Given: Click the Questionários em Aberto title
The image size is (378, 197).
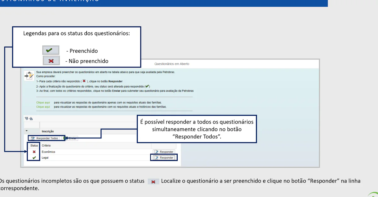Looking at the screenshot, I should (x=172, y=64).
